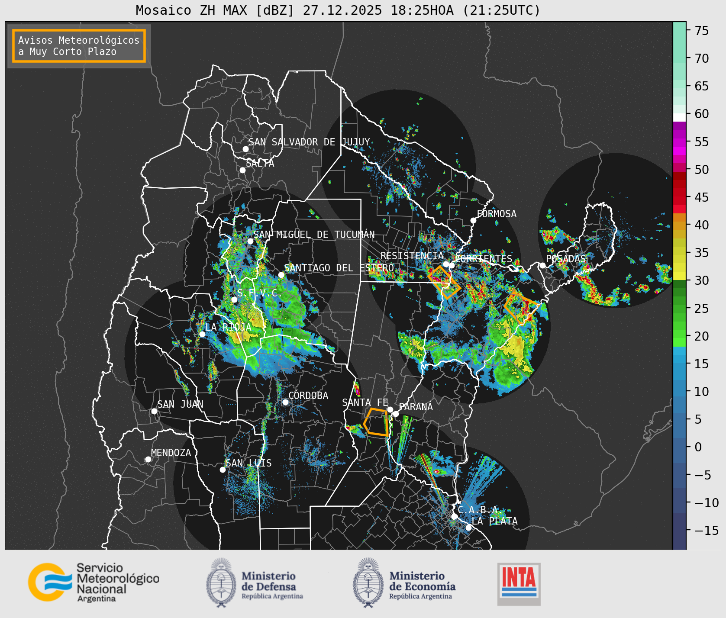Click the MENDOZA city label

(171, 453)
